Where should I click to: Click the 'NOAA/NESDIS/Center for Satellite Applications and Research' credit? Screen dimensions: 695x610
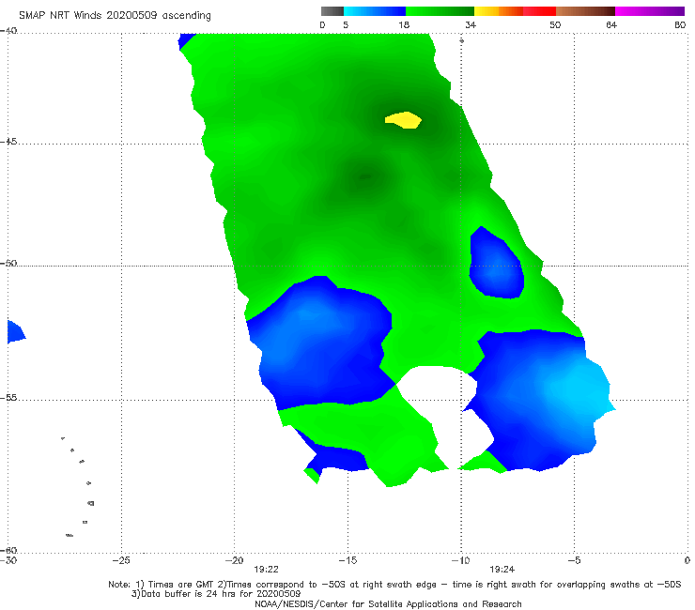point(388,604)
